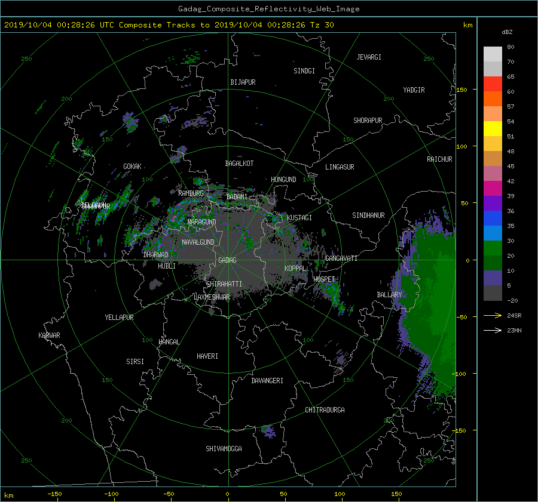Click the BAGALKOT city label
Viewport: 538px width, 502px height.
(x=239, y=164)
